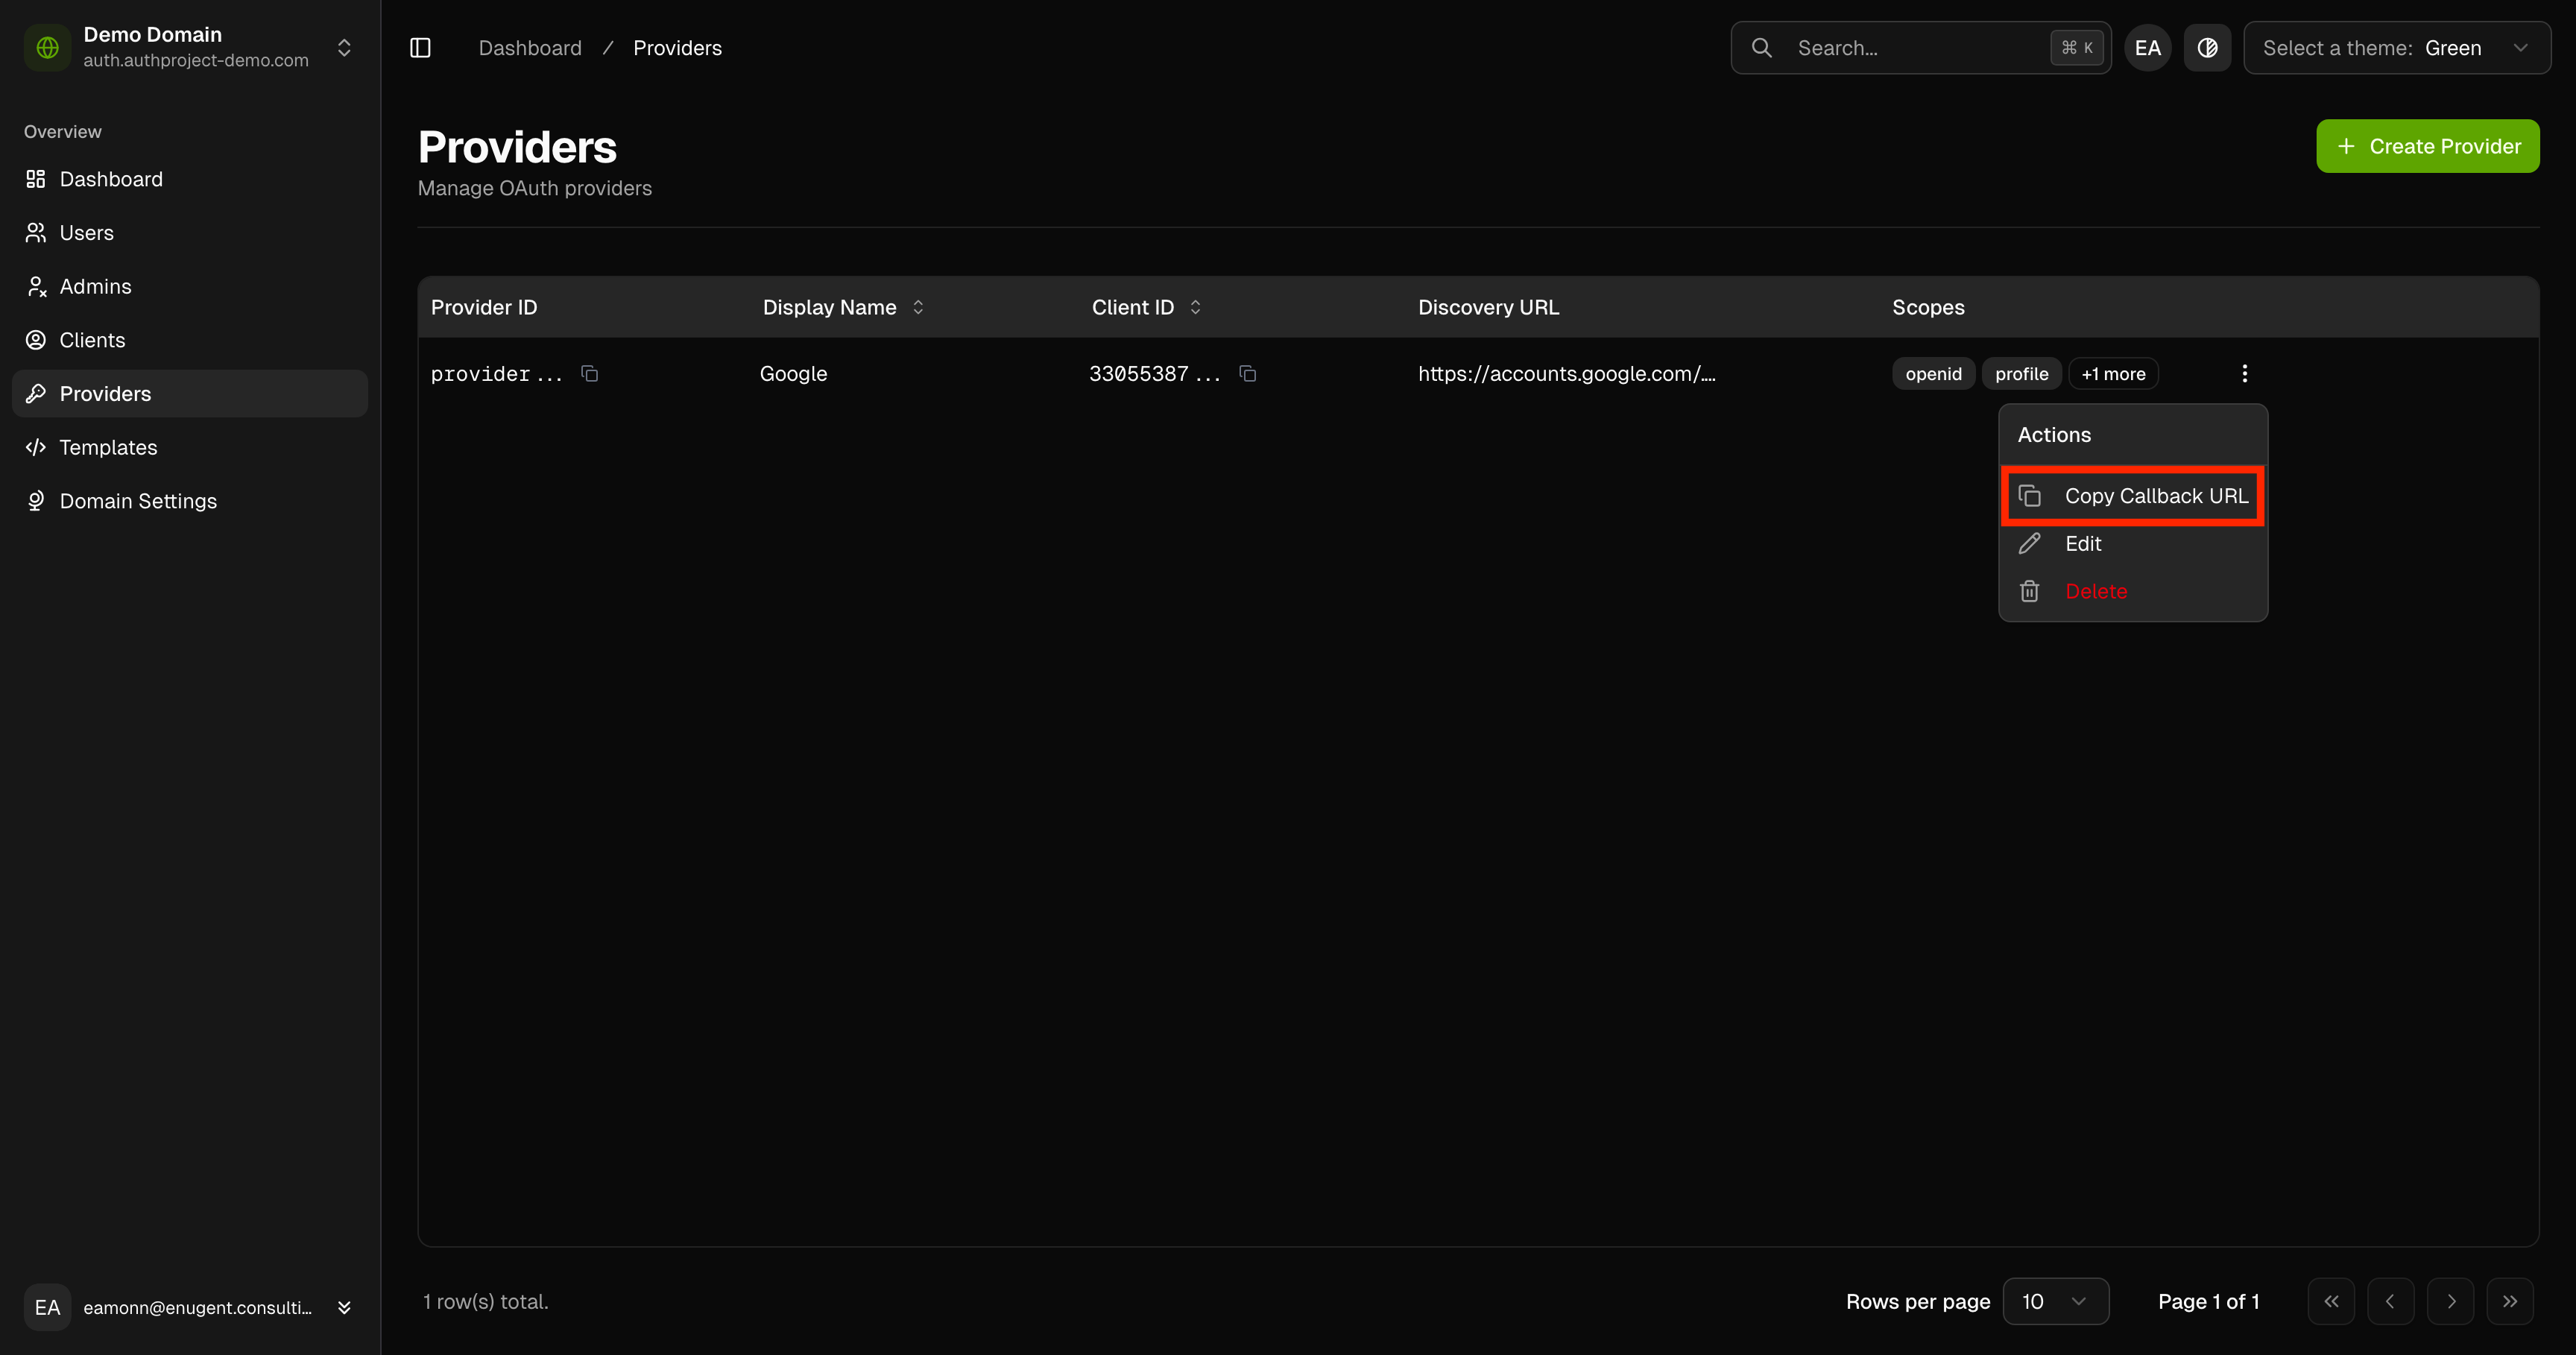This screenshot has height=1355, width=2576.
Task: Click the ⌘K shortcut badge
Action: tap(2077, 48)
